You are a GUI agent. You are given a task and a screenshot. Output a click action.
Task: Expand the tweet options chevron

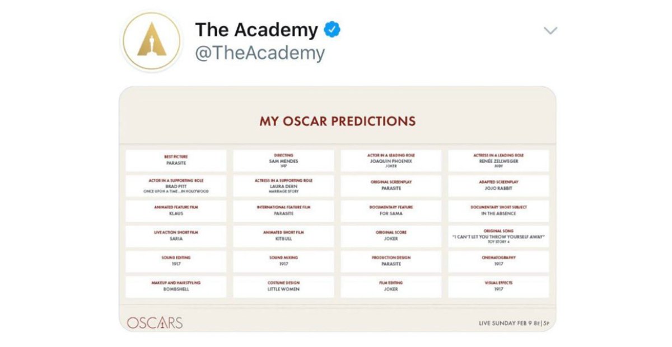[550, 31]
